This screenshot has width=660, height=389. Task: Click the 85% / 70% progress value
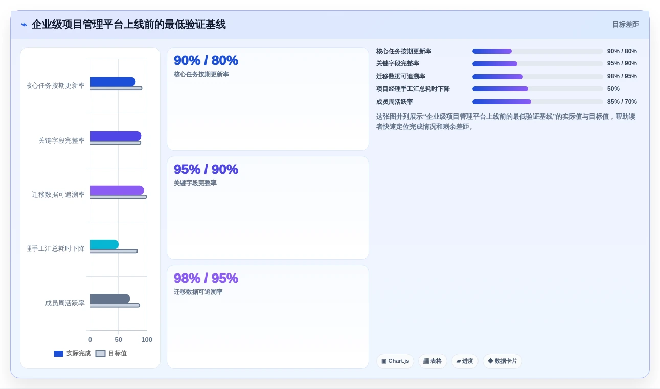coord(622,102)
